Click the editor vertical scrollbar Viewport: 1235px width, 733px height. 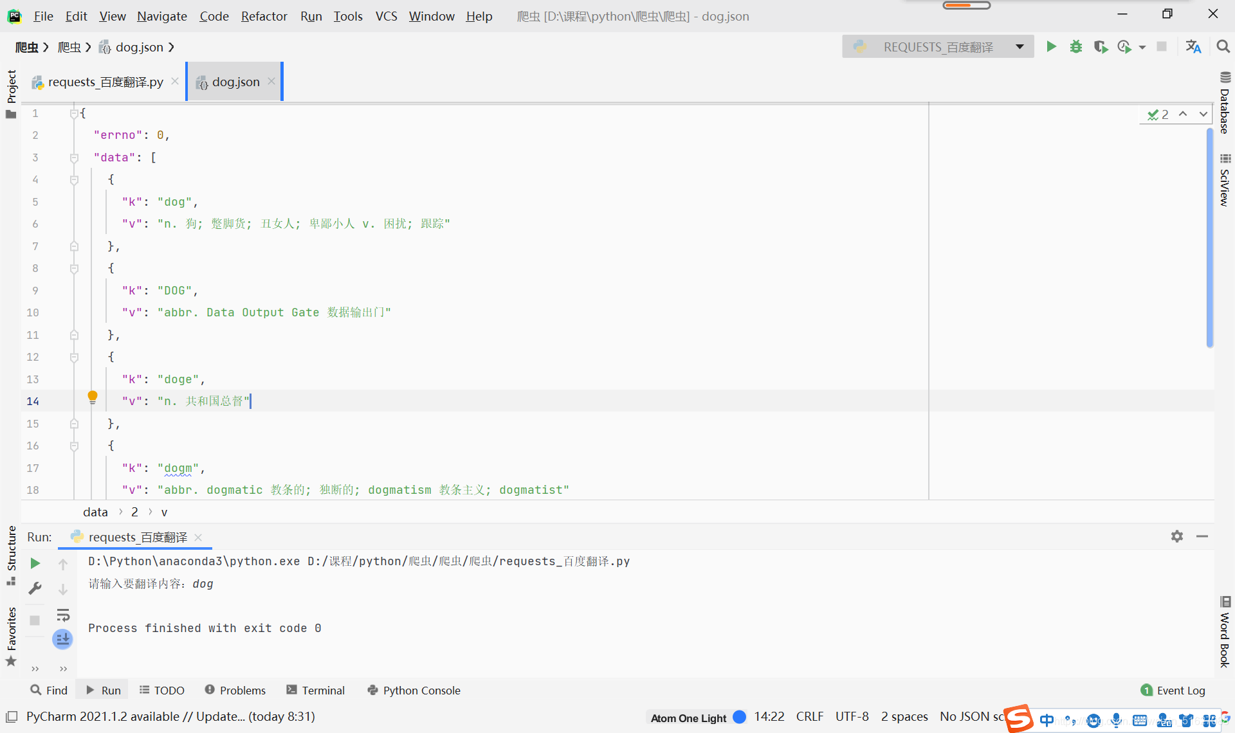pos(1209,238)
